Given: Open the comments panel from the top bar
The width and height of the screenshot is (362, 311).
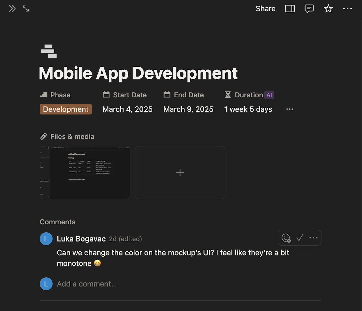Looking at the screenshot, I should [309, 8].
